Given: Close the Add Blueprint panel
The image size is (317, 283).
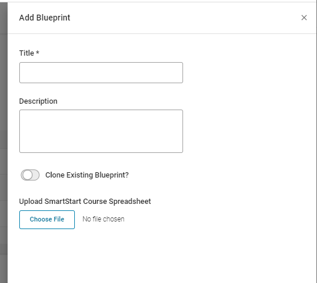Looking at the screenshot, I should click(x=304, y=18).
